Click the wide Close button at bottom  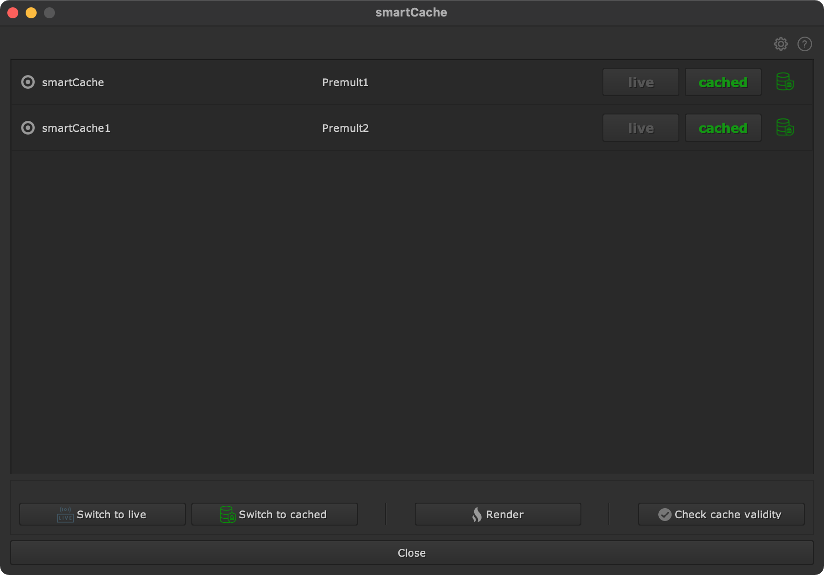tap(412, 553)
